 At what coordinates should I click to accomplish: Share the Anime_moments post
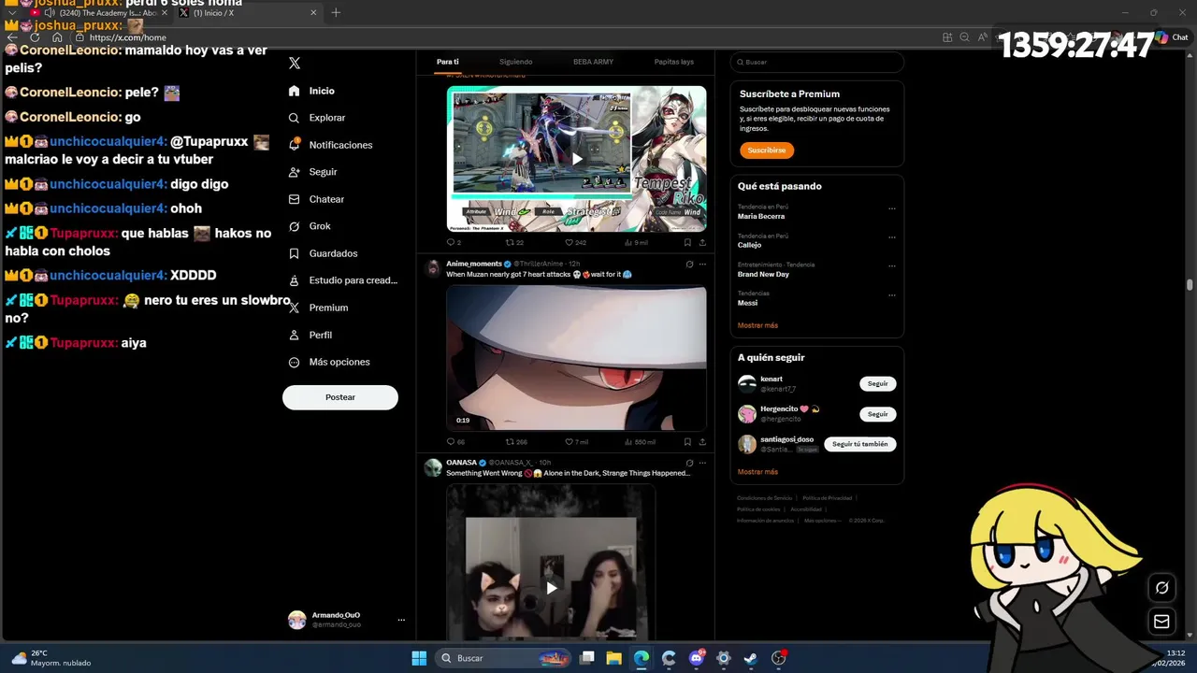[702, 441]
